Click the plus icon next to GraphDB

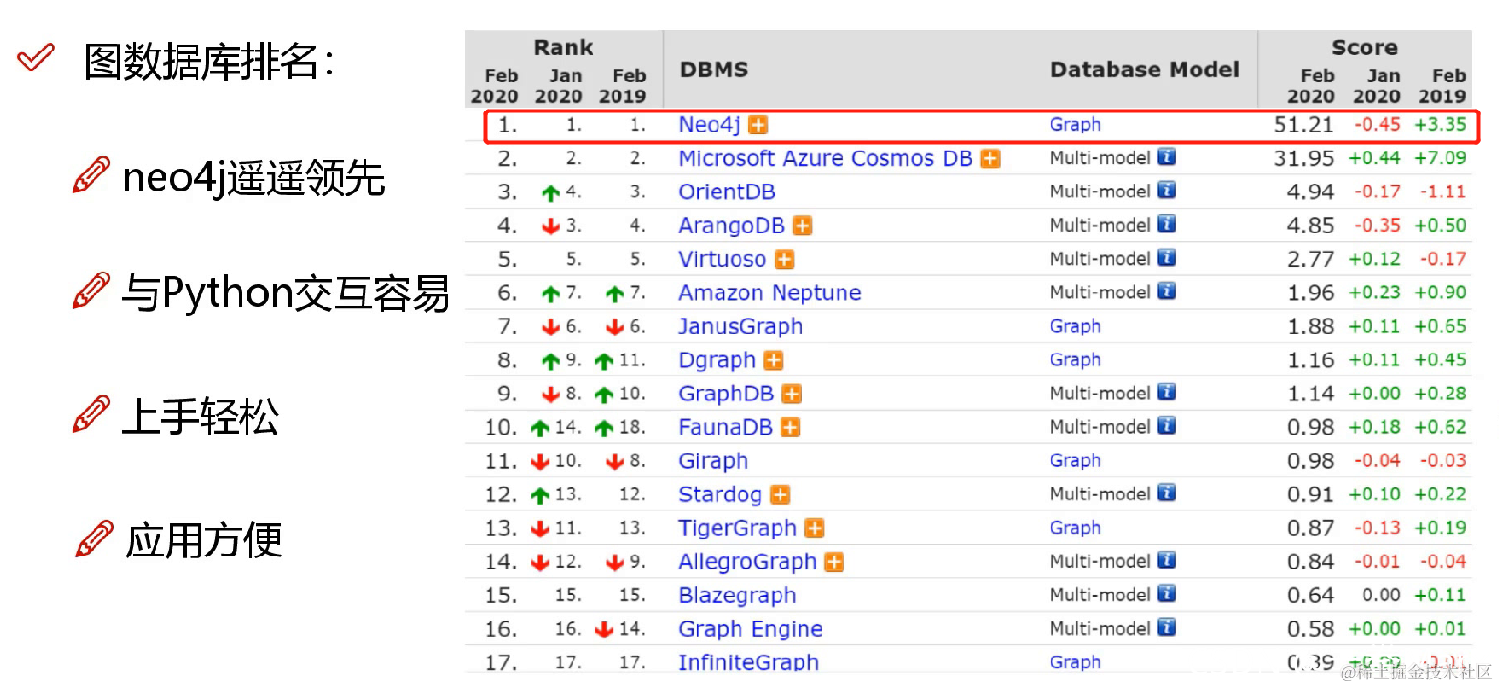pos(792,394)
